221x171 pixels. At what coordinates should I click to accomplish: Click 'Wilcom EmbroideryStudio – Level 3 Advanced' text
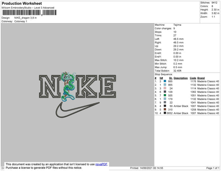pyautogui.click(x=28, y=8)
